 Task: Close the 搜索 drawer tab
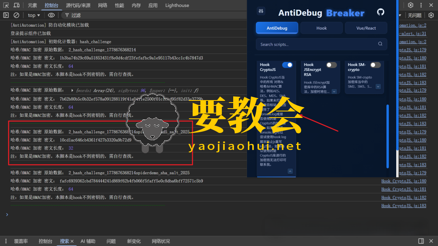(x=72, y=241)
